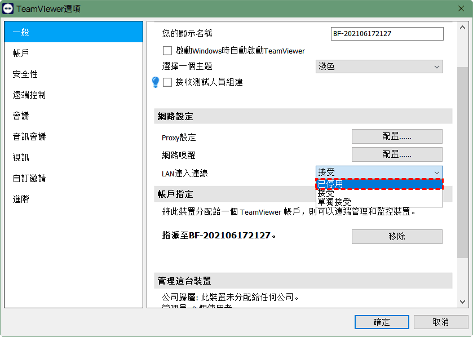This screenshot has height=337, width=473.
Task: Open the 帳戶 settings category
Action: pyautogui.click(x=74, y=53)
